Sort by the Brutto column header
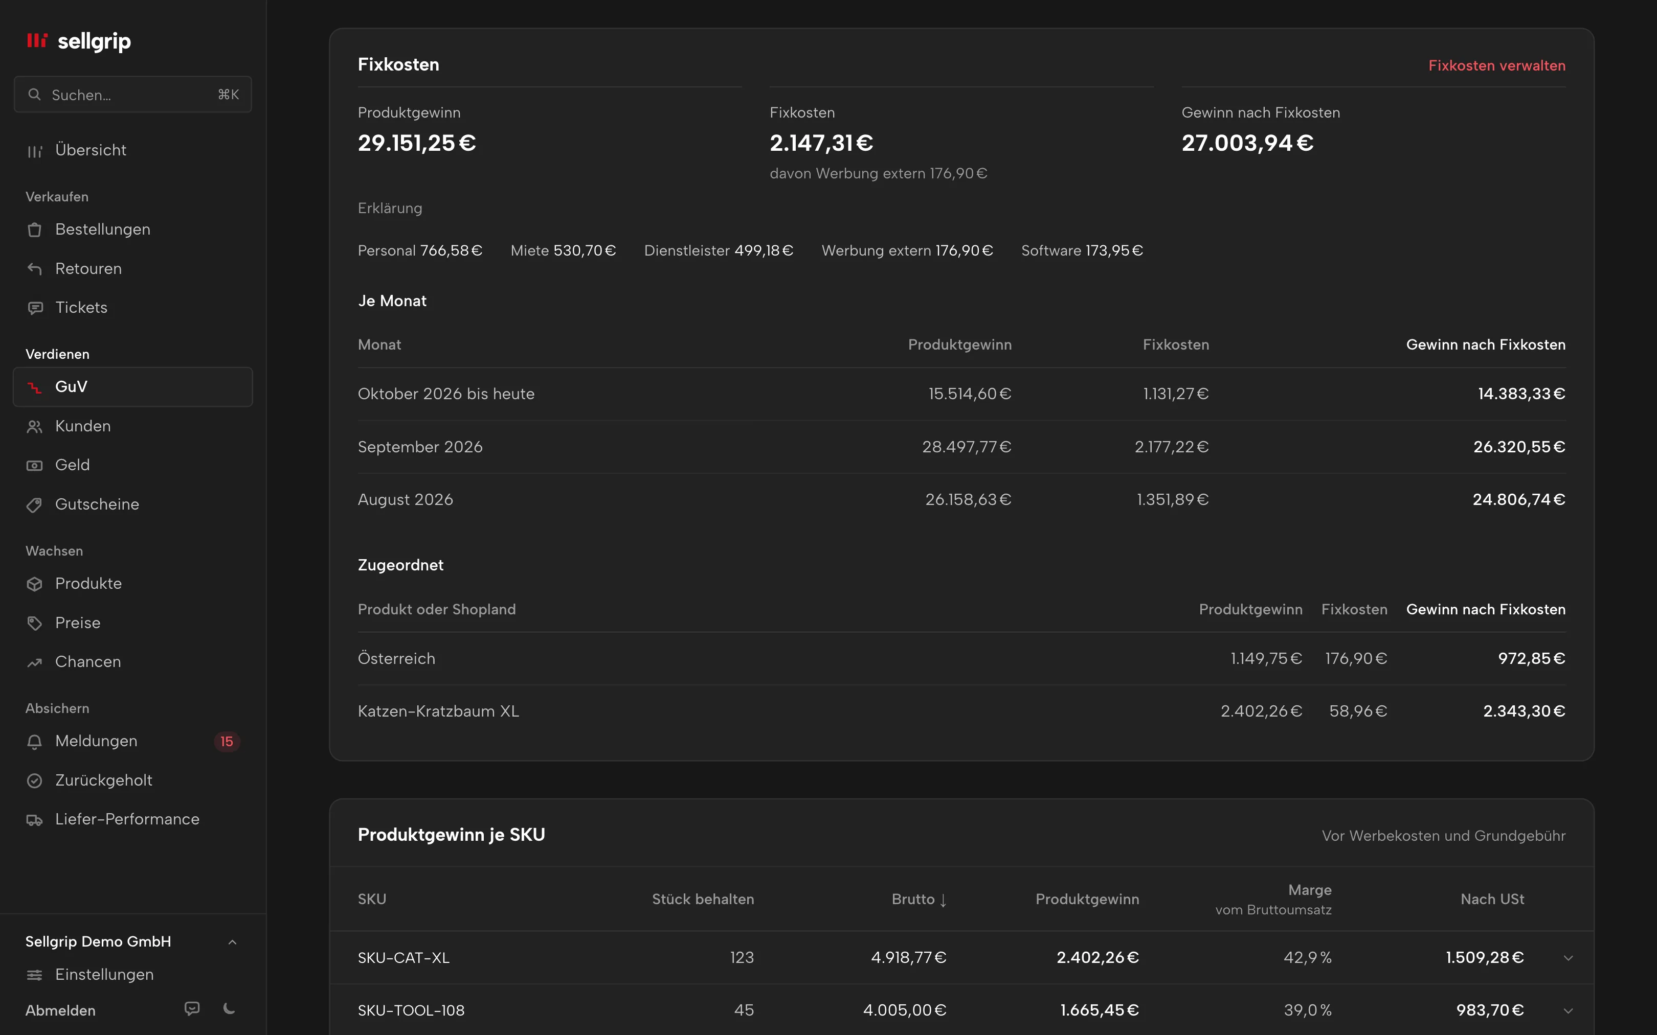This screenshot has height=1035, width=1657. coord(919,900)
